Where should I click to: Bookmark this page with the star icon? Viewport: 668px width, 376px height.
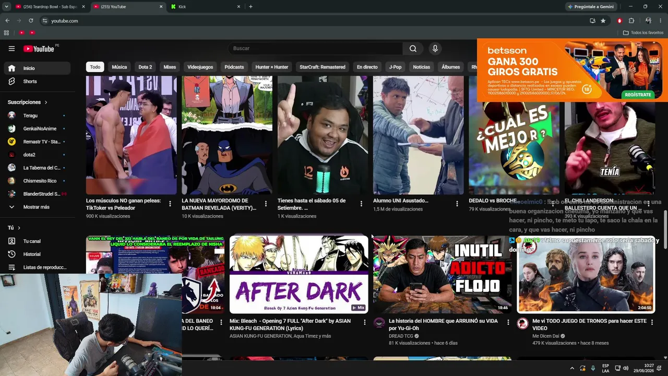pyautogui.click(x=603, y=21)
